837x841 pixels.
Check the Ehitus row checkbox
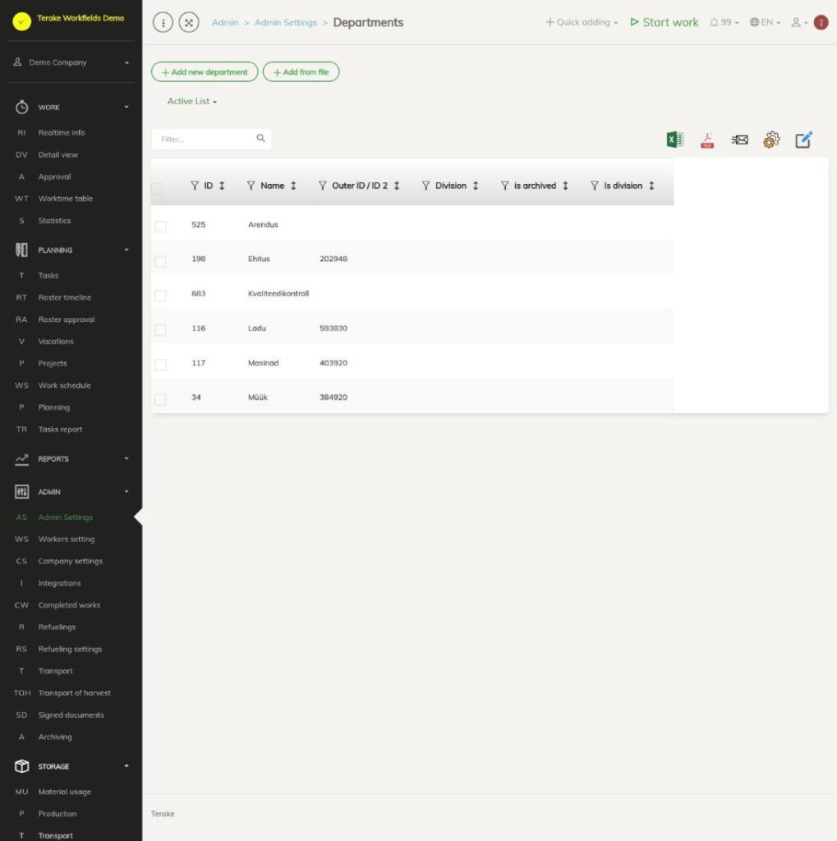point(160,261)
